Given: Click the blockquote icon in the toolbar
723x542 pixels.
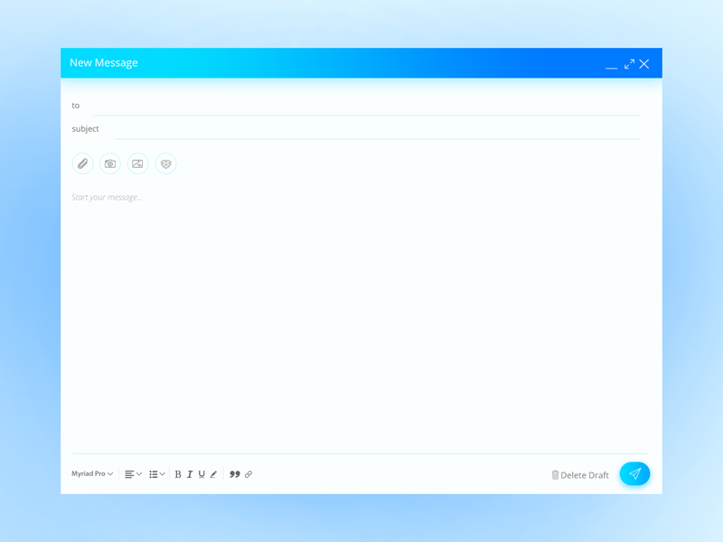Looking at the screenshot, I should pyautogui.click(x=233, y=474).
